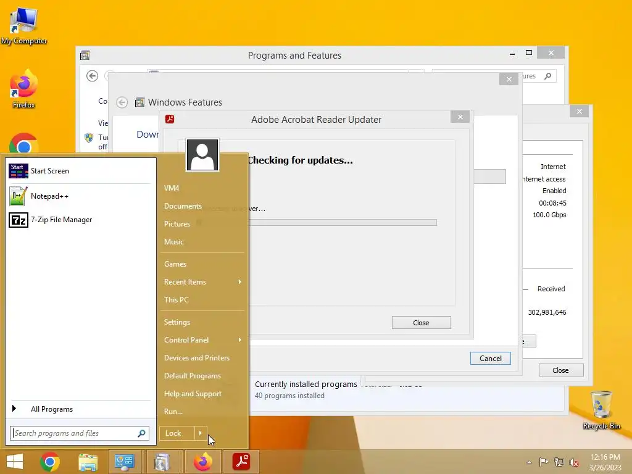The width and height of the screenshot is (632, 474).
Task: Click the muted volume tray icon
Action: click(x=573, y=462)
